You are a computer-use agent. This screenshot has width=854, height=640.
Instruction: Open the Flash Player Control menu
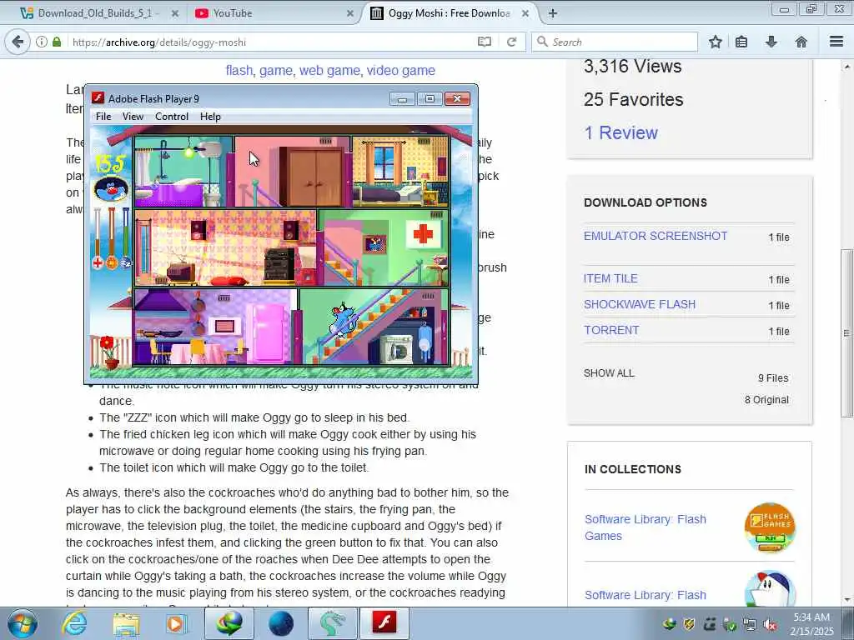172,117
